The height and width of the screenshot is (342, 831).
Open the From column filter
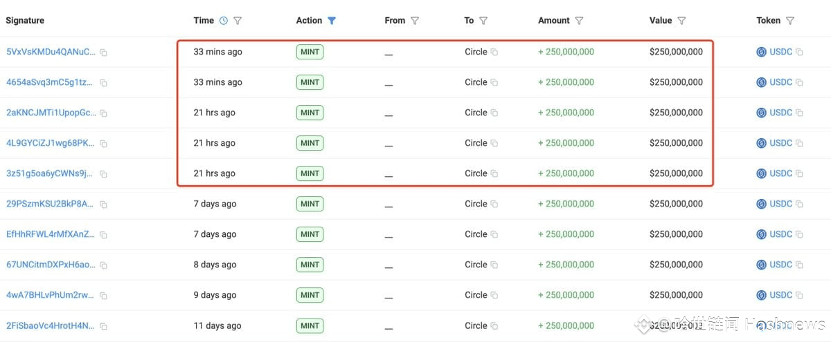click(x=415, y=21)
